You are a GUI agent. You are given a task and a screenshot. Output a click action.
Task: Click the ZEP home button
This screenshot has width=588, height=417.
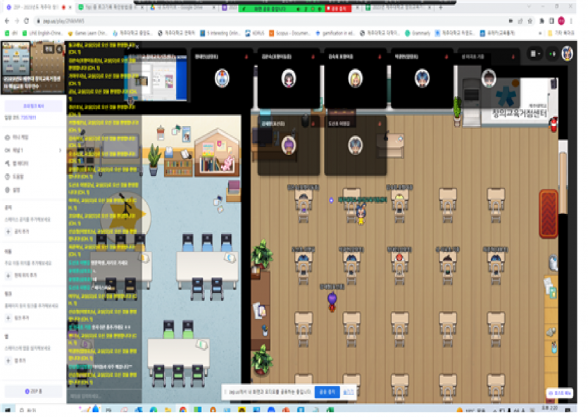pos(33,391)
